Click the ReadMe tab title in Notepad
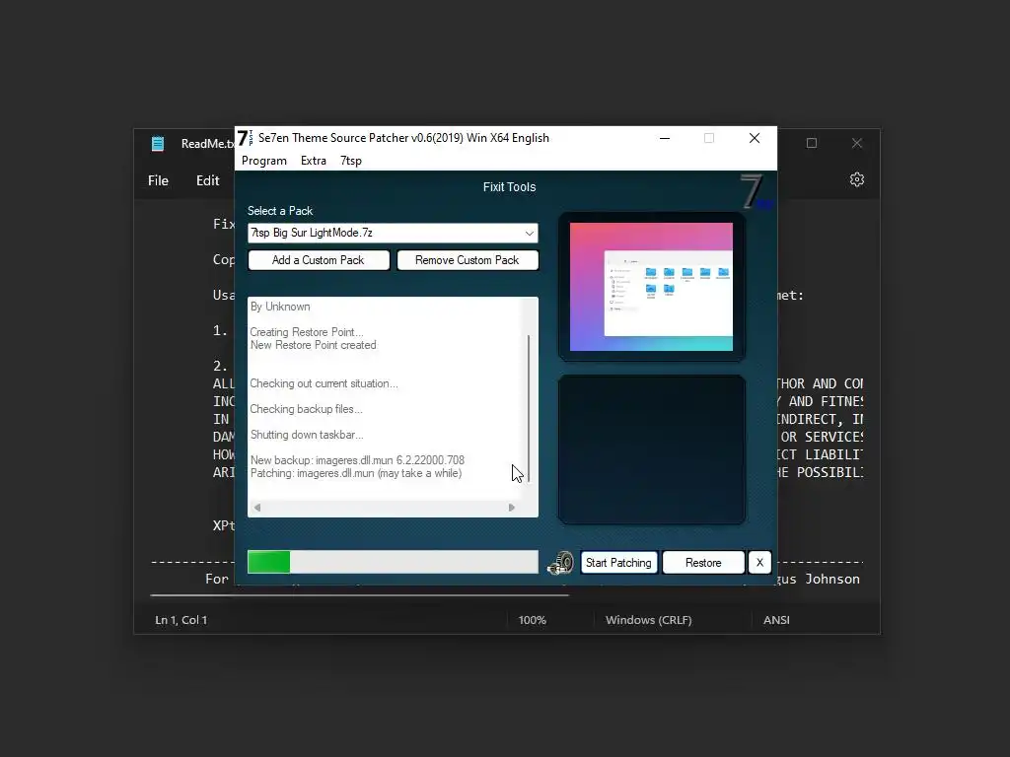The image size is (1010, 757). [207, 144]
